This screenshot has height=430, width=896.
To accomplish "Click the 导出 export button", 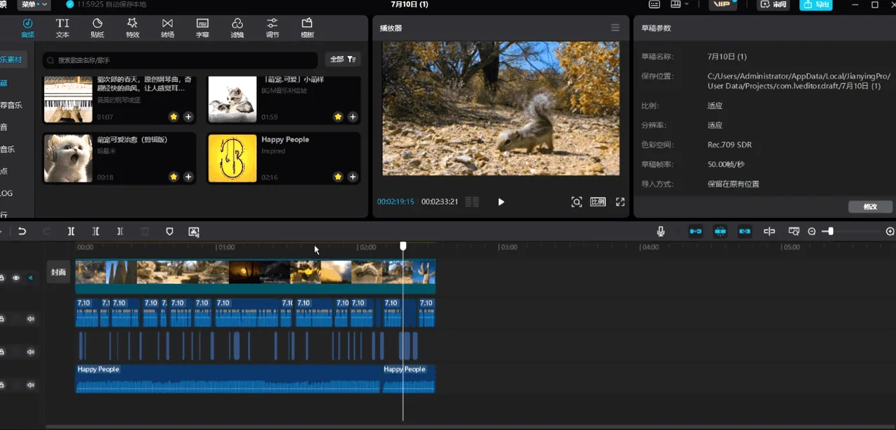I will [817, 5].
